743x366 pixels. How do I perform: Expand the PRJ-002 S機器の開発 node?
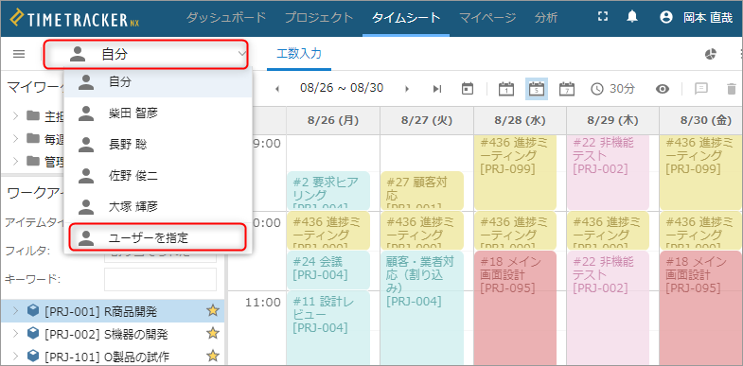coord(15,333)
